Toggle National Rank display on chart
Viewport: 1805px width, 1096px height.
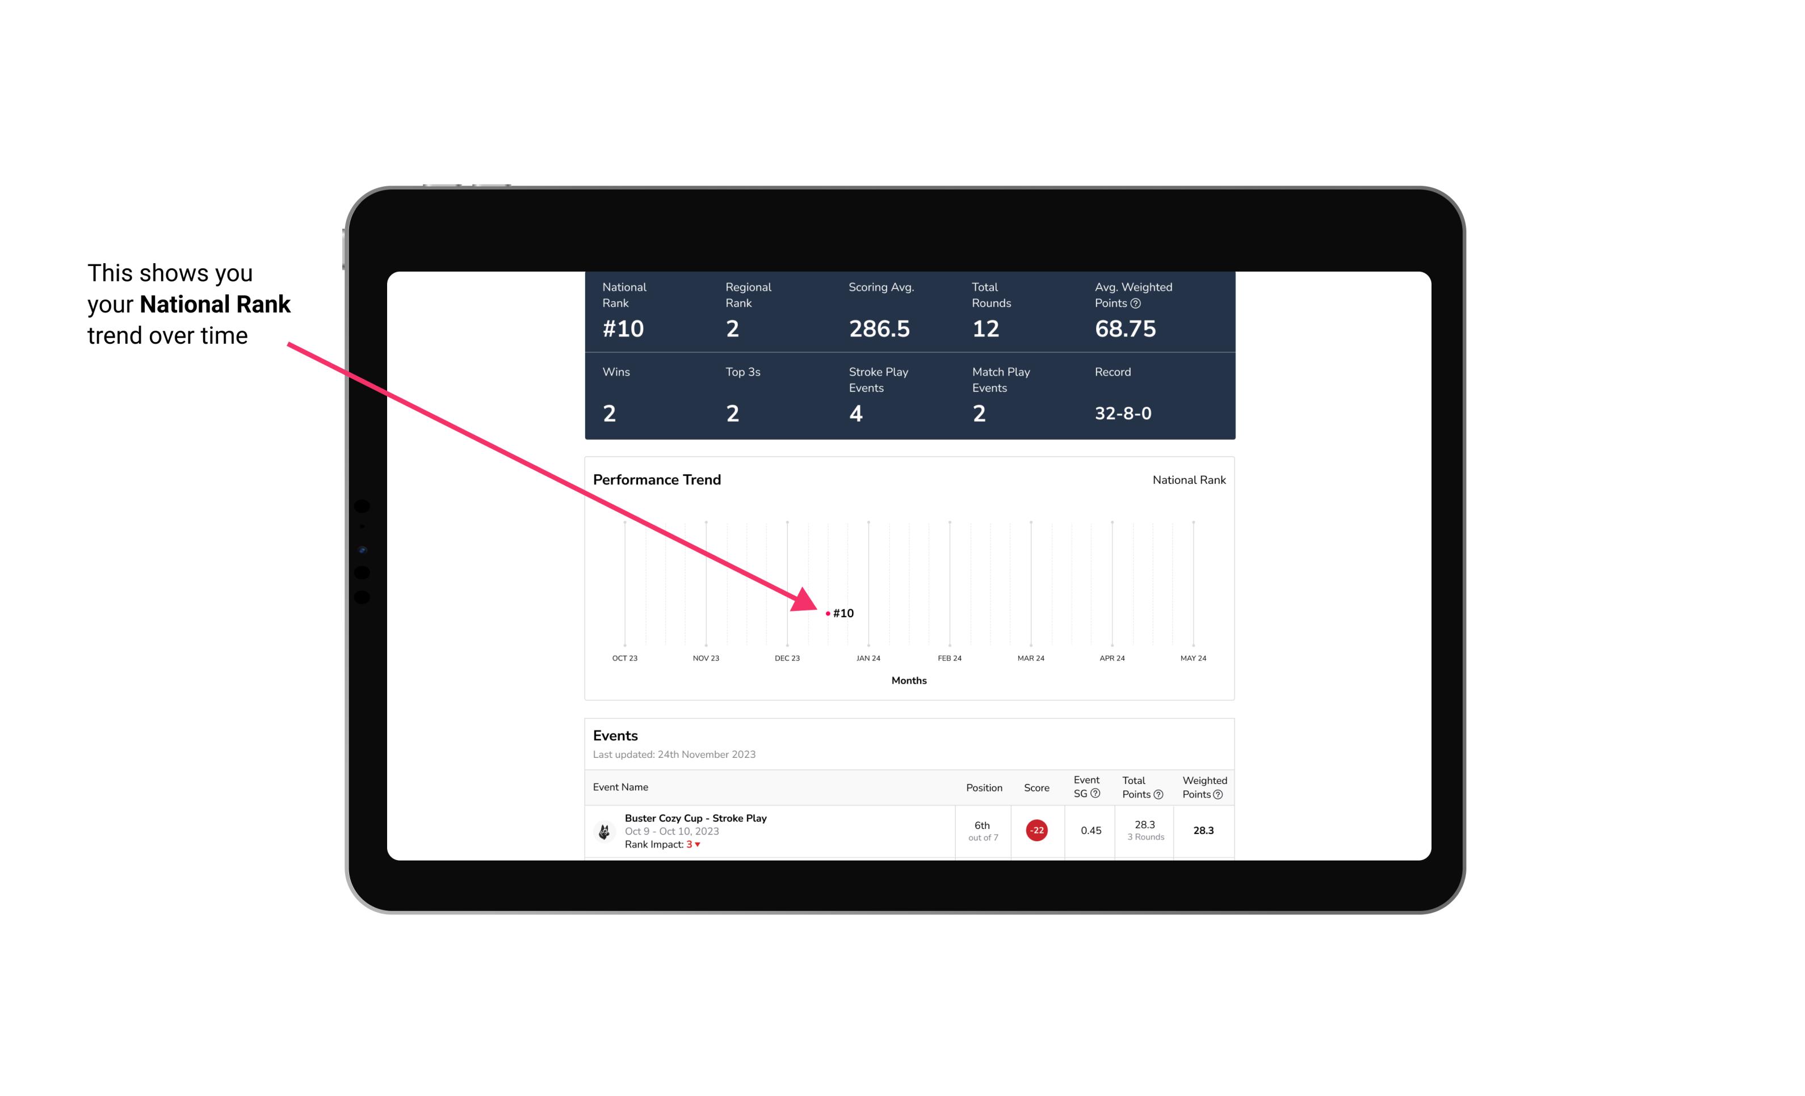tap(1186, 479)
